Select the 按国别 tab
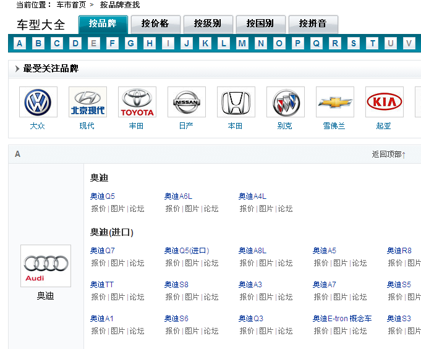 coord(260,24)
